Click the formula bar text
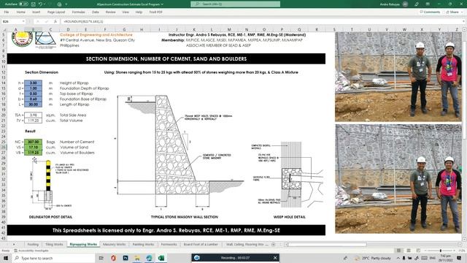 83,21
